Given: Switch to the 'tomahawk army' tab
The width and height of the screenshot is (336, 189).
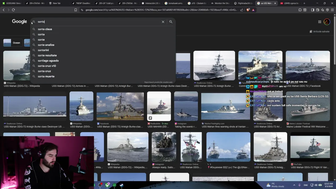Looking at the screenshot, I should [174, 3].
